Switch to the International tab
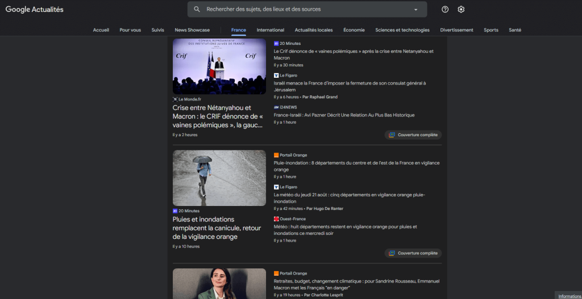 tap(270, 30)
